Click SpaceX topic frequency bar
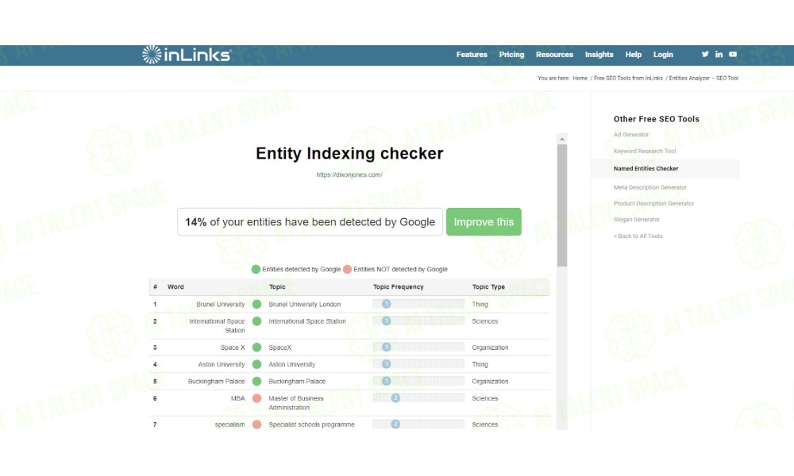Screen dimensions: 794x476 (x=418, y=347)
